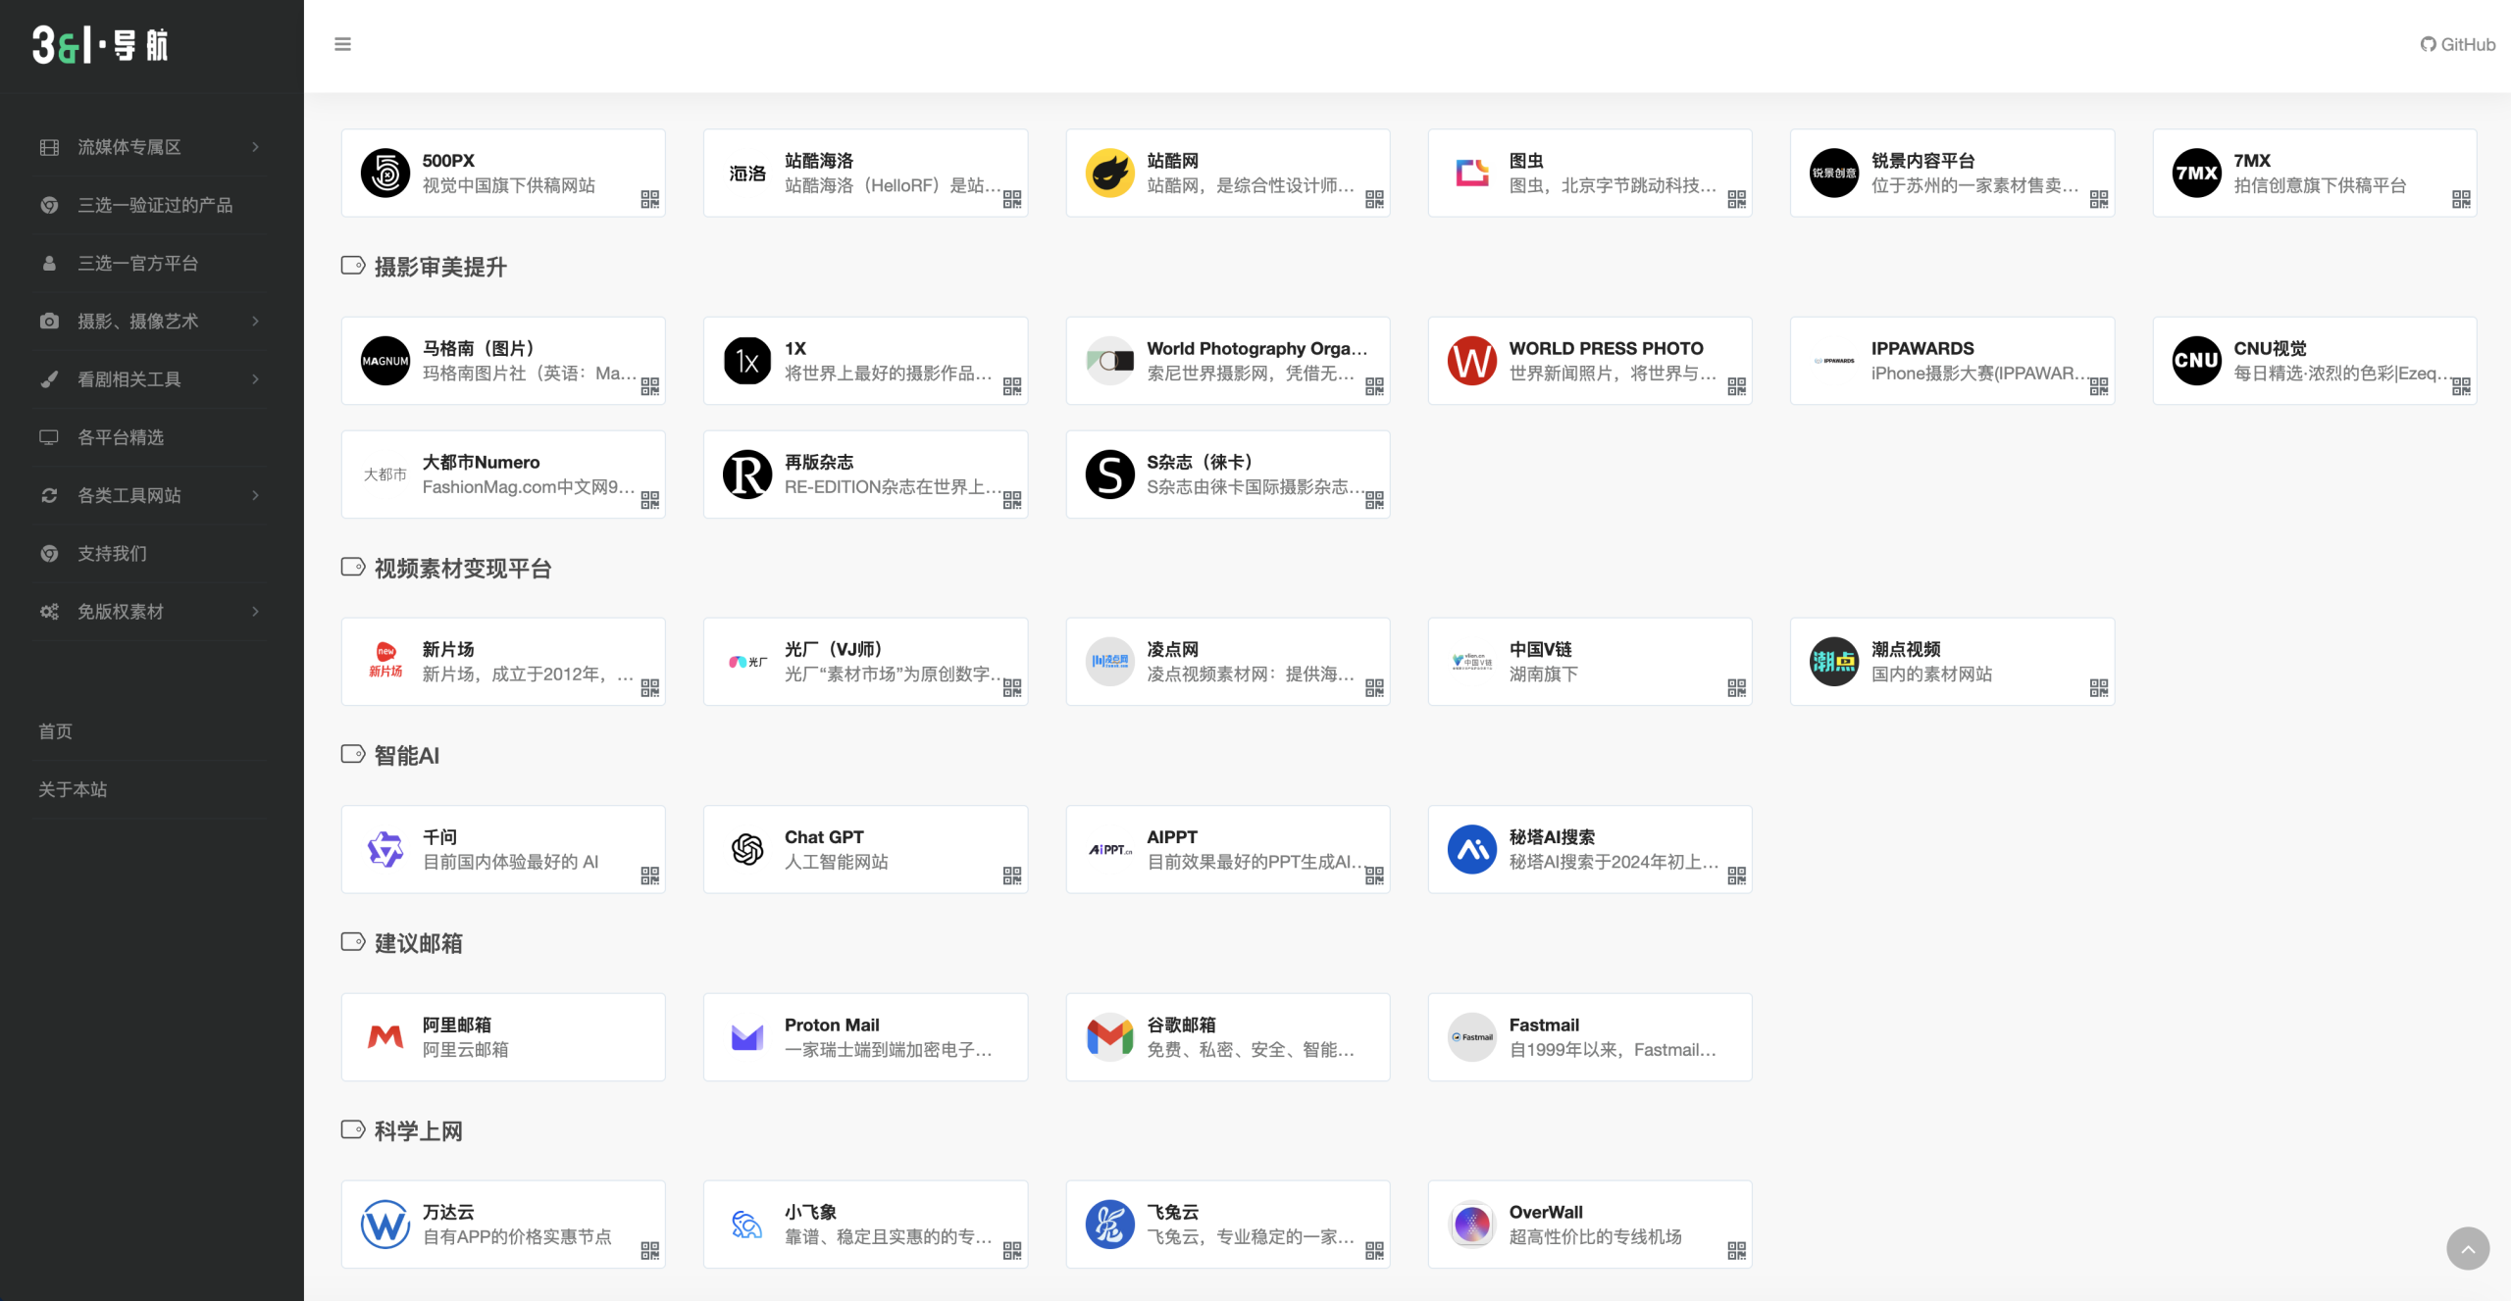Expand the 各类工具网站 sidebar chevron
2511x1301 pixels.
coord(255,495)
